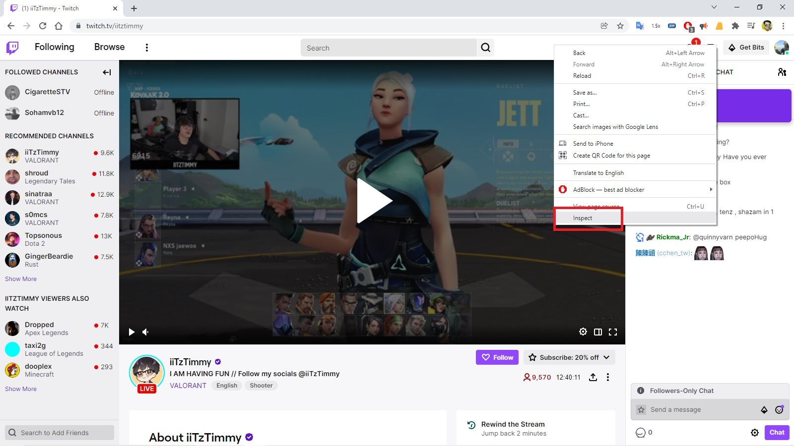Viewport: 794px width, 446px height.
Task: Select Back in the context menu
Action: [635, 53]
